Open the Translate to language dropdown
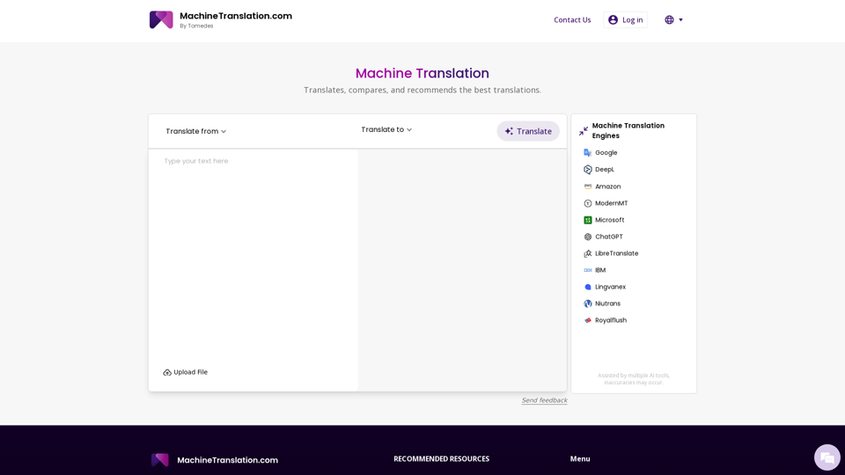 (x=386, y=130)
